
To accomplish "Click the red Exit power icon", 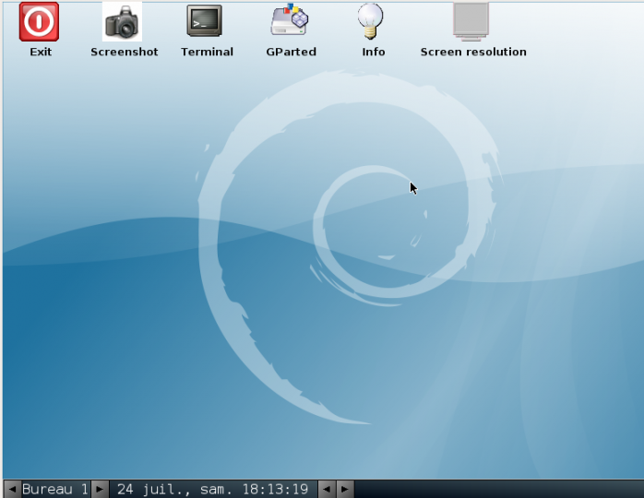I will (x=39, y=21).
